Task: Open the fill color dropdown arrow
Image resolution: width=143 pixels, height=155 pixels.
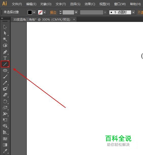Action: coord(34,12)
